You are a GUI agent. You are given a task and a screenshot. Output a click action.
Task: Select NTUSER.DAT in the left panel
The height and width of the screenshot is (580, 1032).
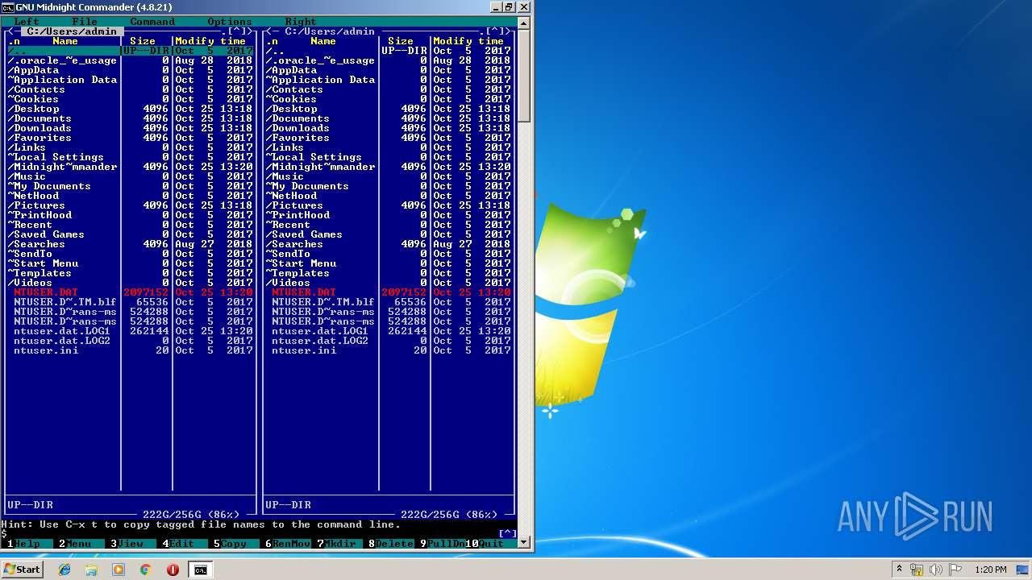tap(130, 292)
